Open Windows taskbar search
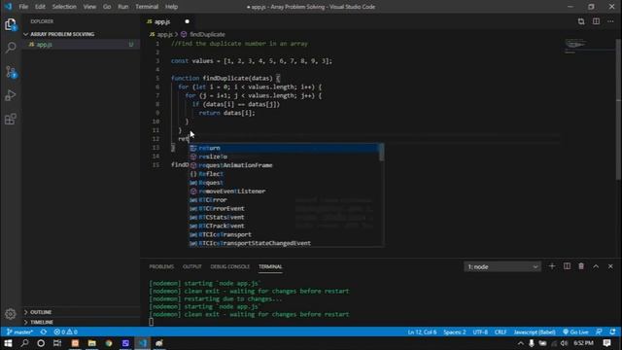 point(24,343)
